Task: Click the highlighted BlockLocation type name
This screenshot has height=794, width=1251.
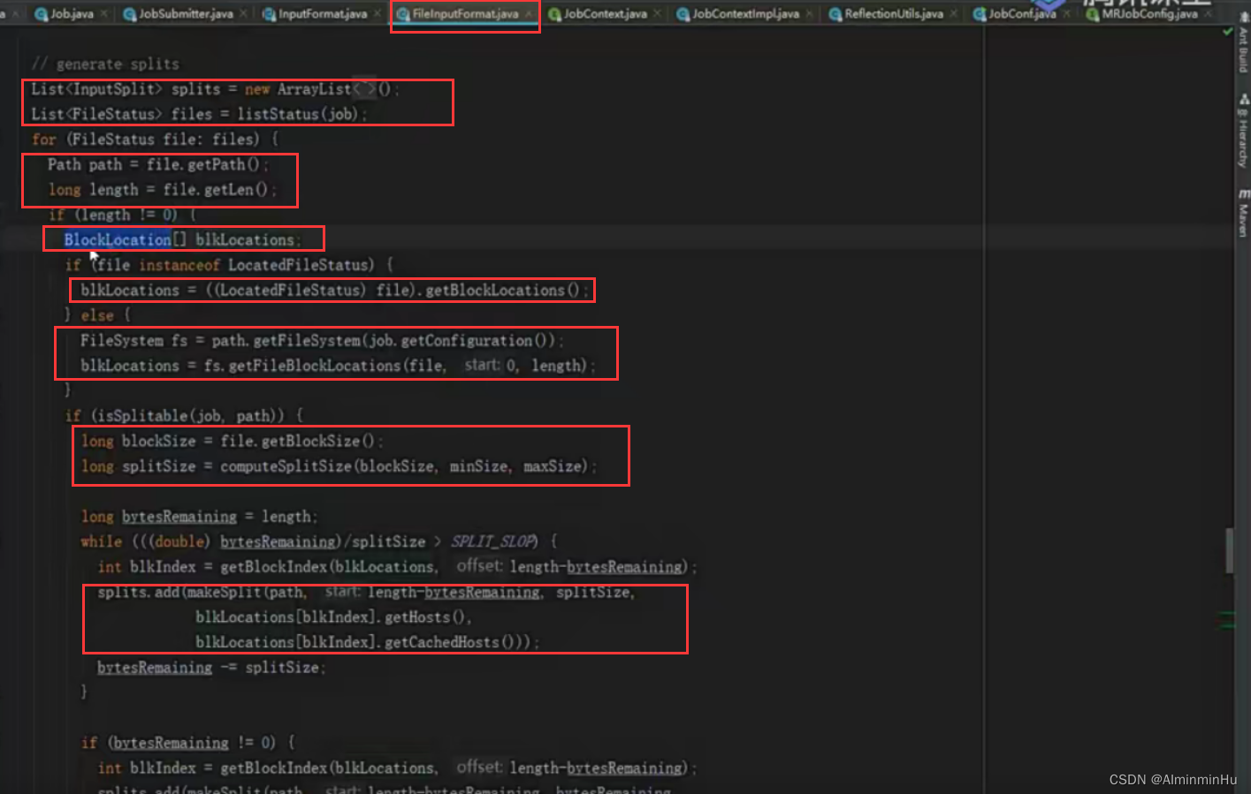Action: 118,239
